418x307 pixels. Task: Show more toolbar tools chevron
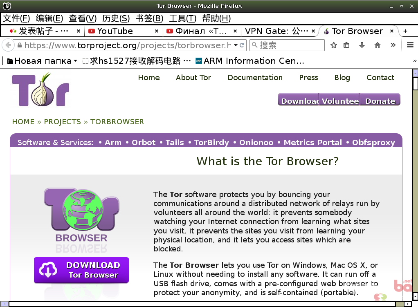tap(393, 45)
